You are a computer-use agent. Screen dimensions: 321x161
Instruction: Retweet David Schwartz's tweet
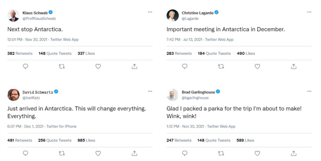[x=62, y=153]
